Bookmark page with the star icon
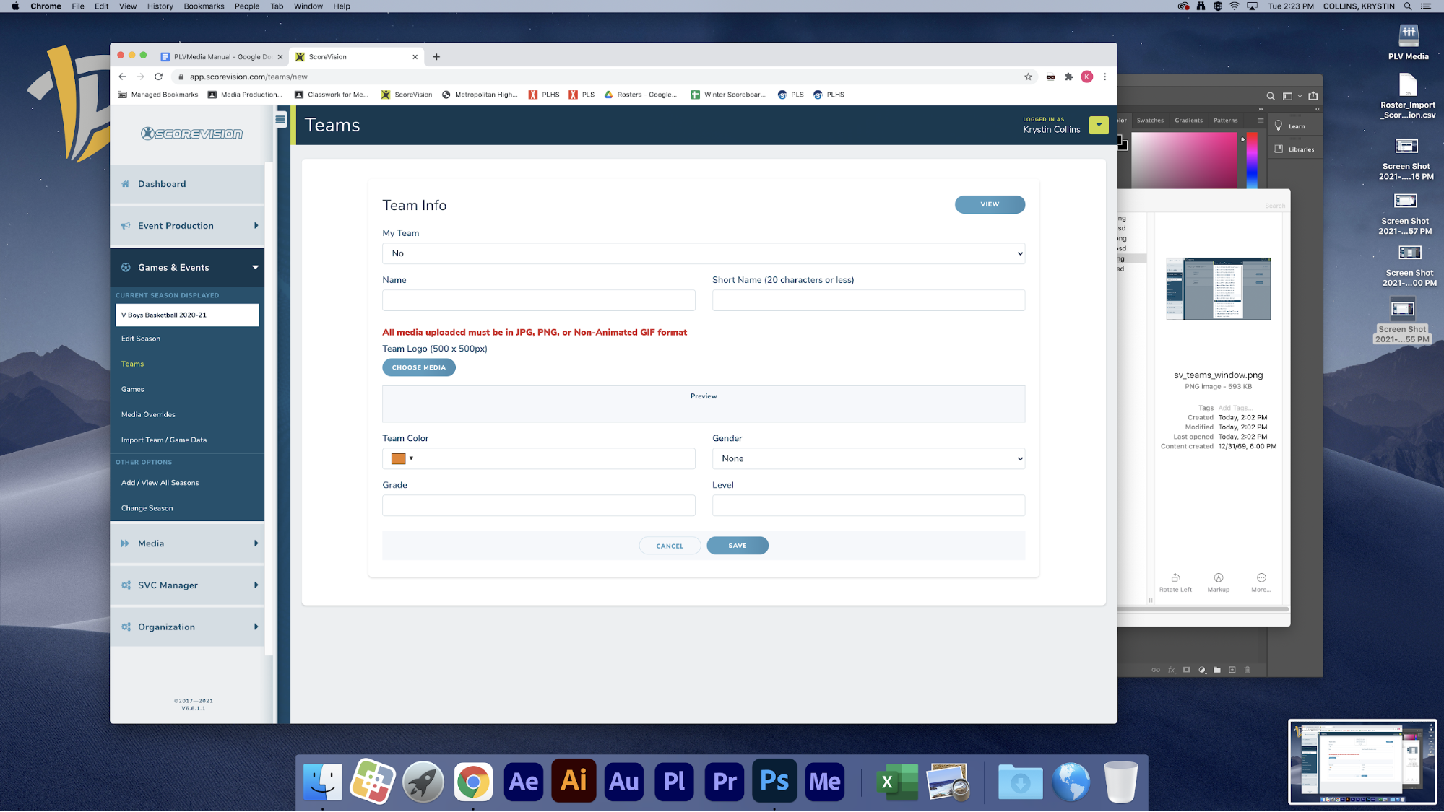This screenshot has height=812, width=1444. pos(1028,77)
